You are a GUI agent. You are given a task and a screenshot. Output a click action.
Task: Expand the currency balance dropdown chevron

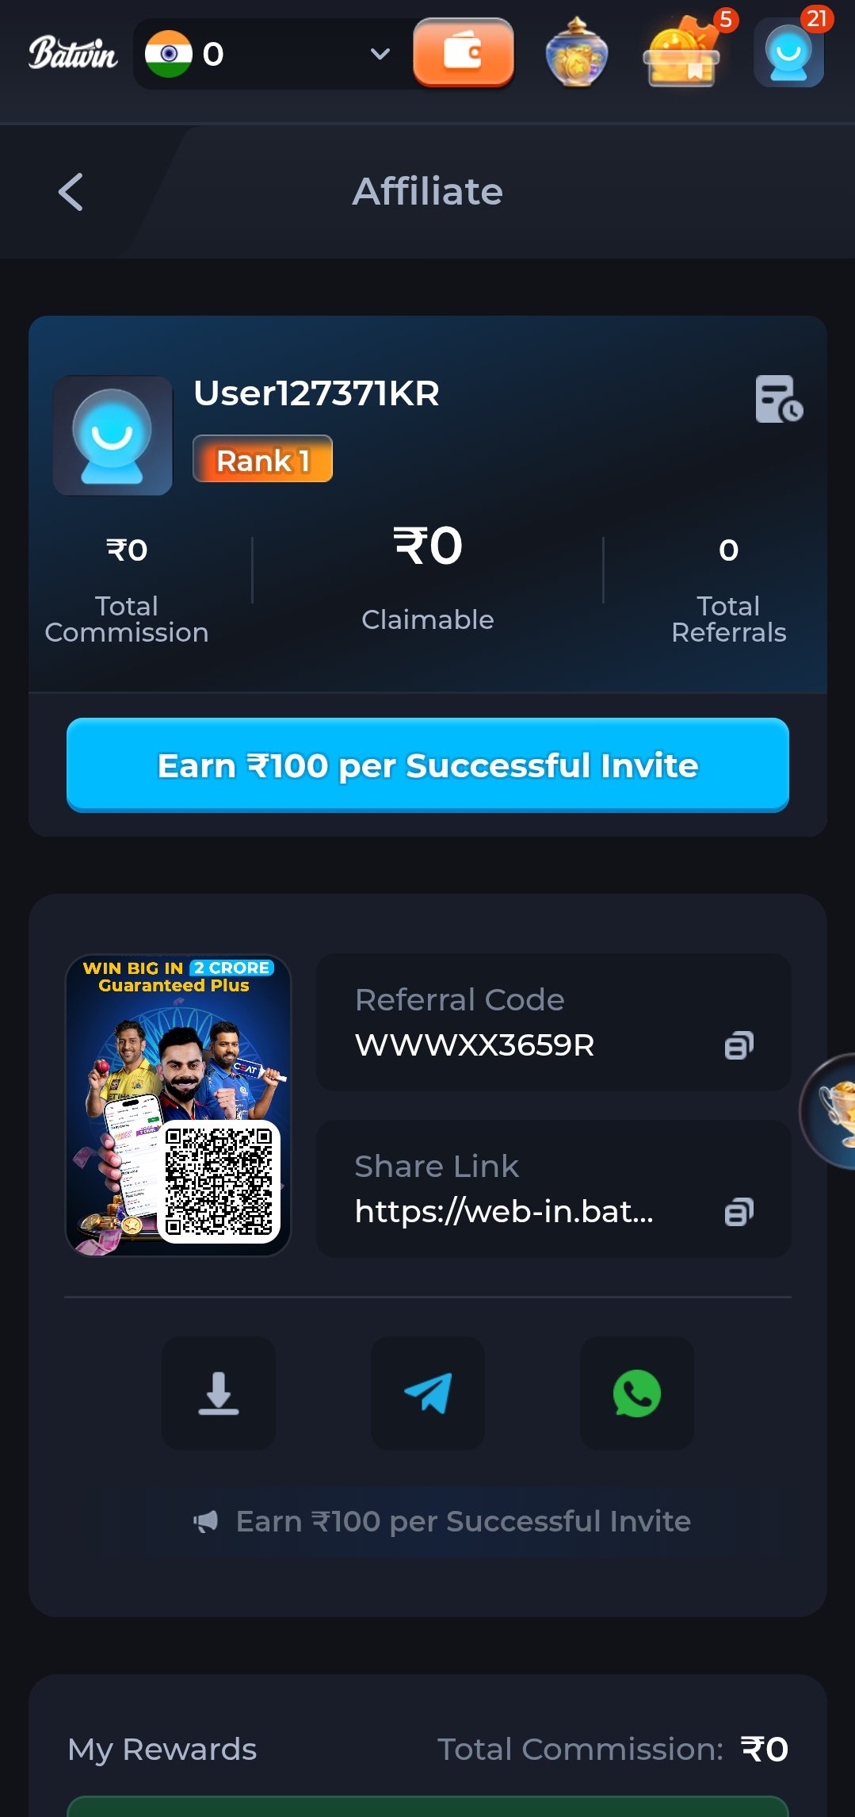point(380,54)
